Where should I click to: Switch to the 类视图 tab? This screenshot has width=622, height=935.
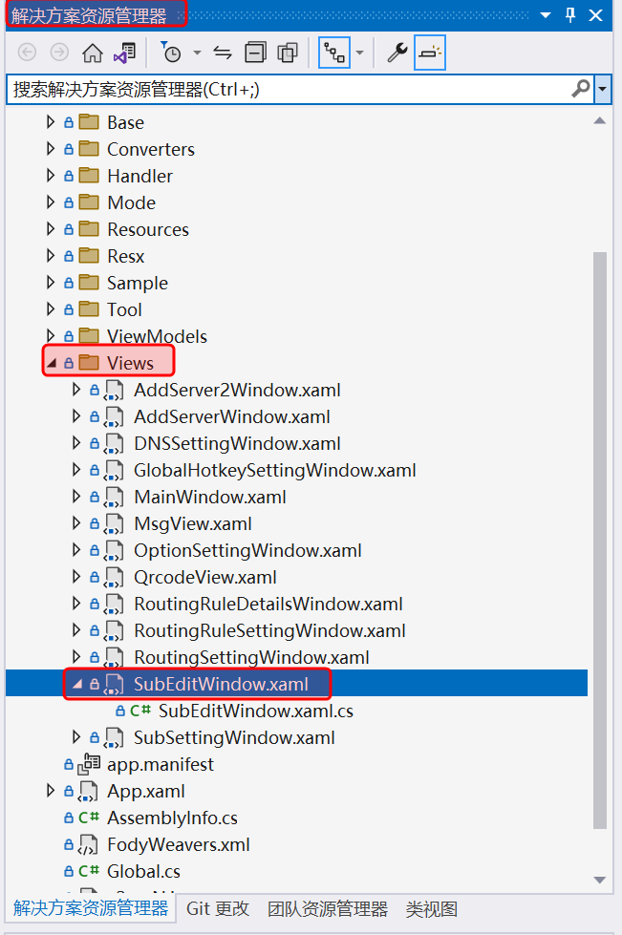coord(431,908)
